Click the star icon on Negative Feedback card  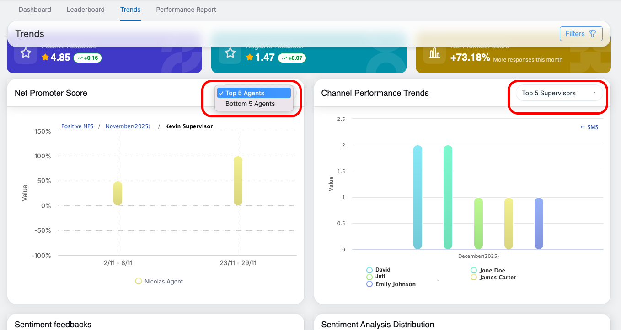230,53
